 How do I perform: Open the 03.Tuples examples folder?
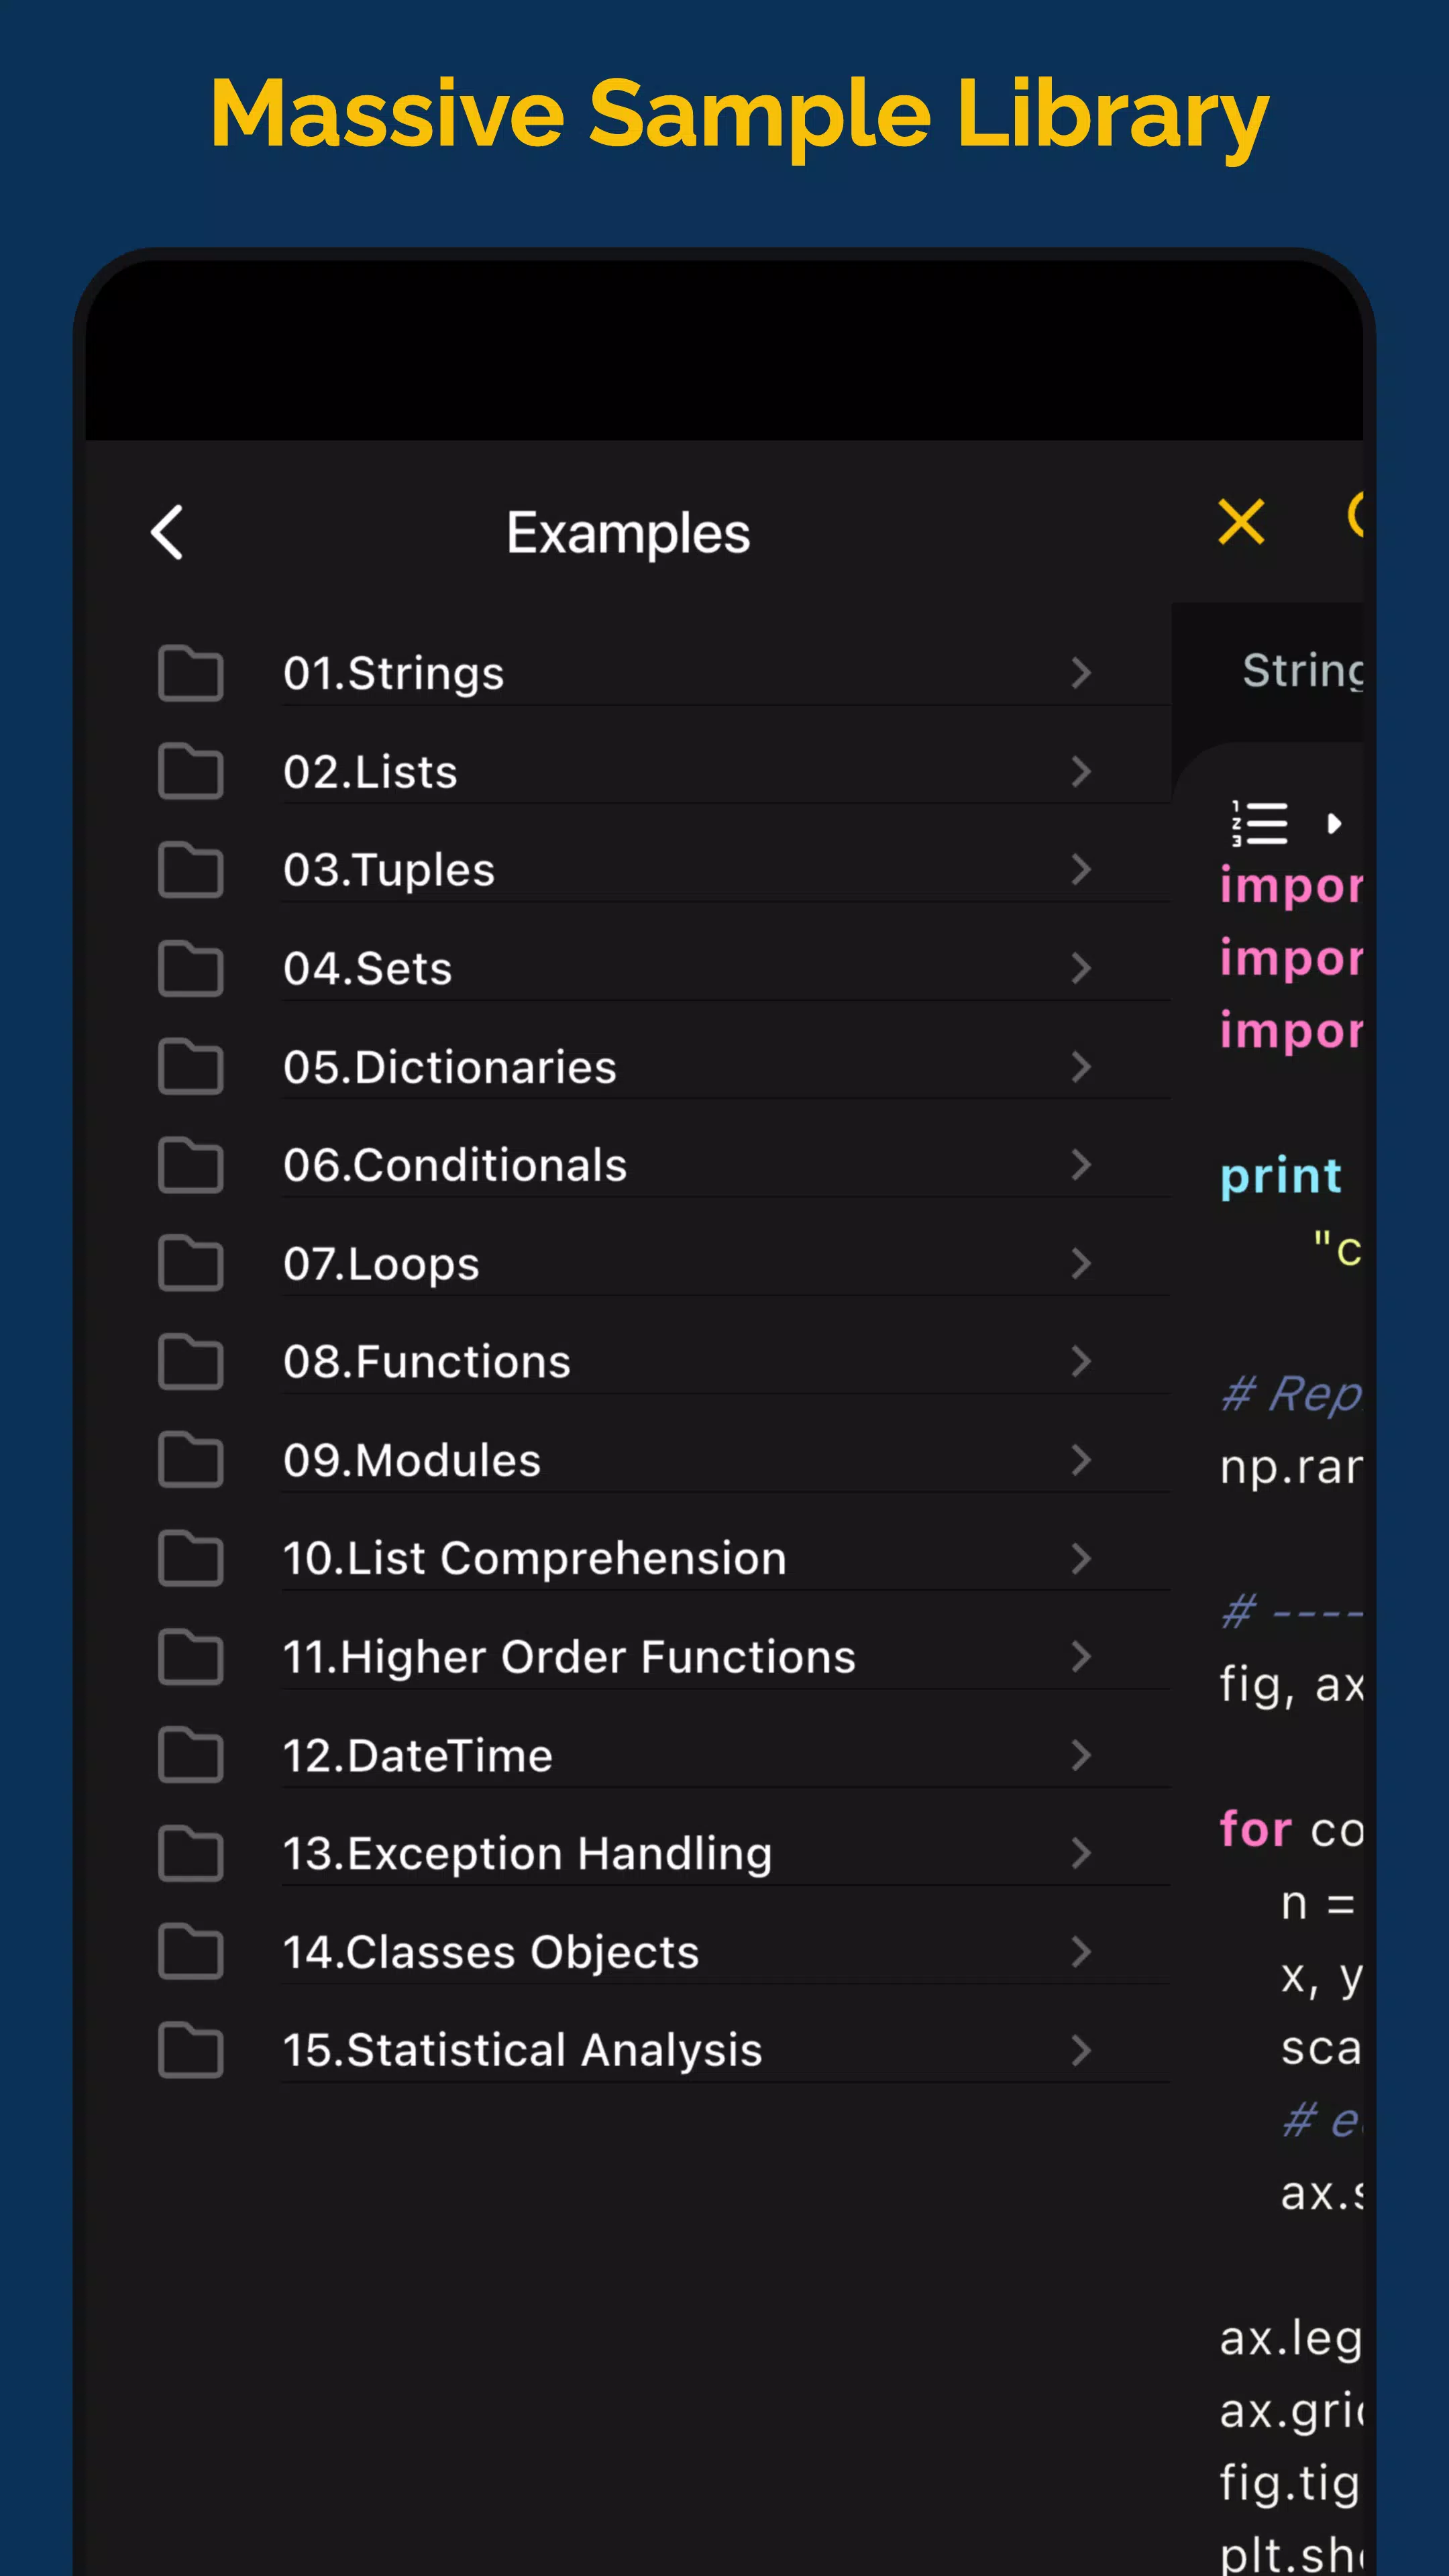(x=389, y=870)
